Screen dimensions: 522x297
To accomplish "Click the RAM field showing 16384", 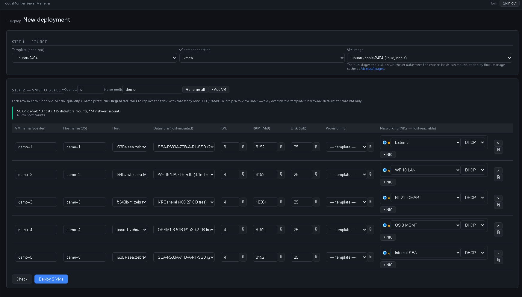I will tap(265, 202).
